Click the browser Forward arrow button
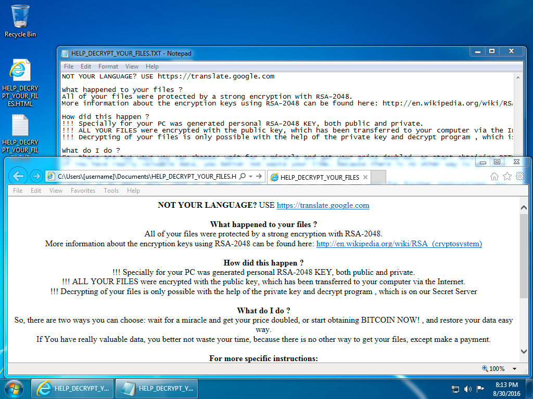Image resolution: width=533 pixels, height=399 pixels. click(x=36, y=176)
